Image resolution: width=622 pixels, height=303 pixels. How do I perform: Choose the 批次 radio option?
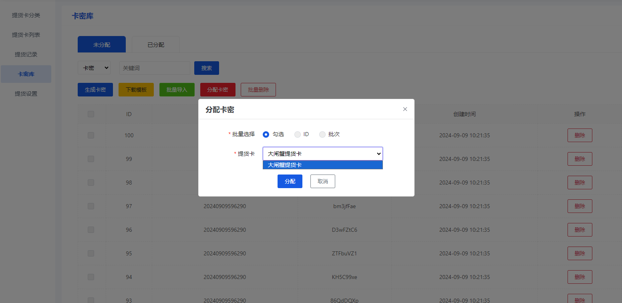click(322, 134)
